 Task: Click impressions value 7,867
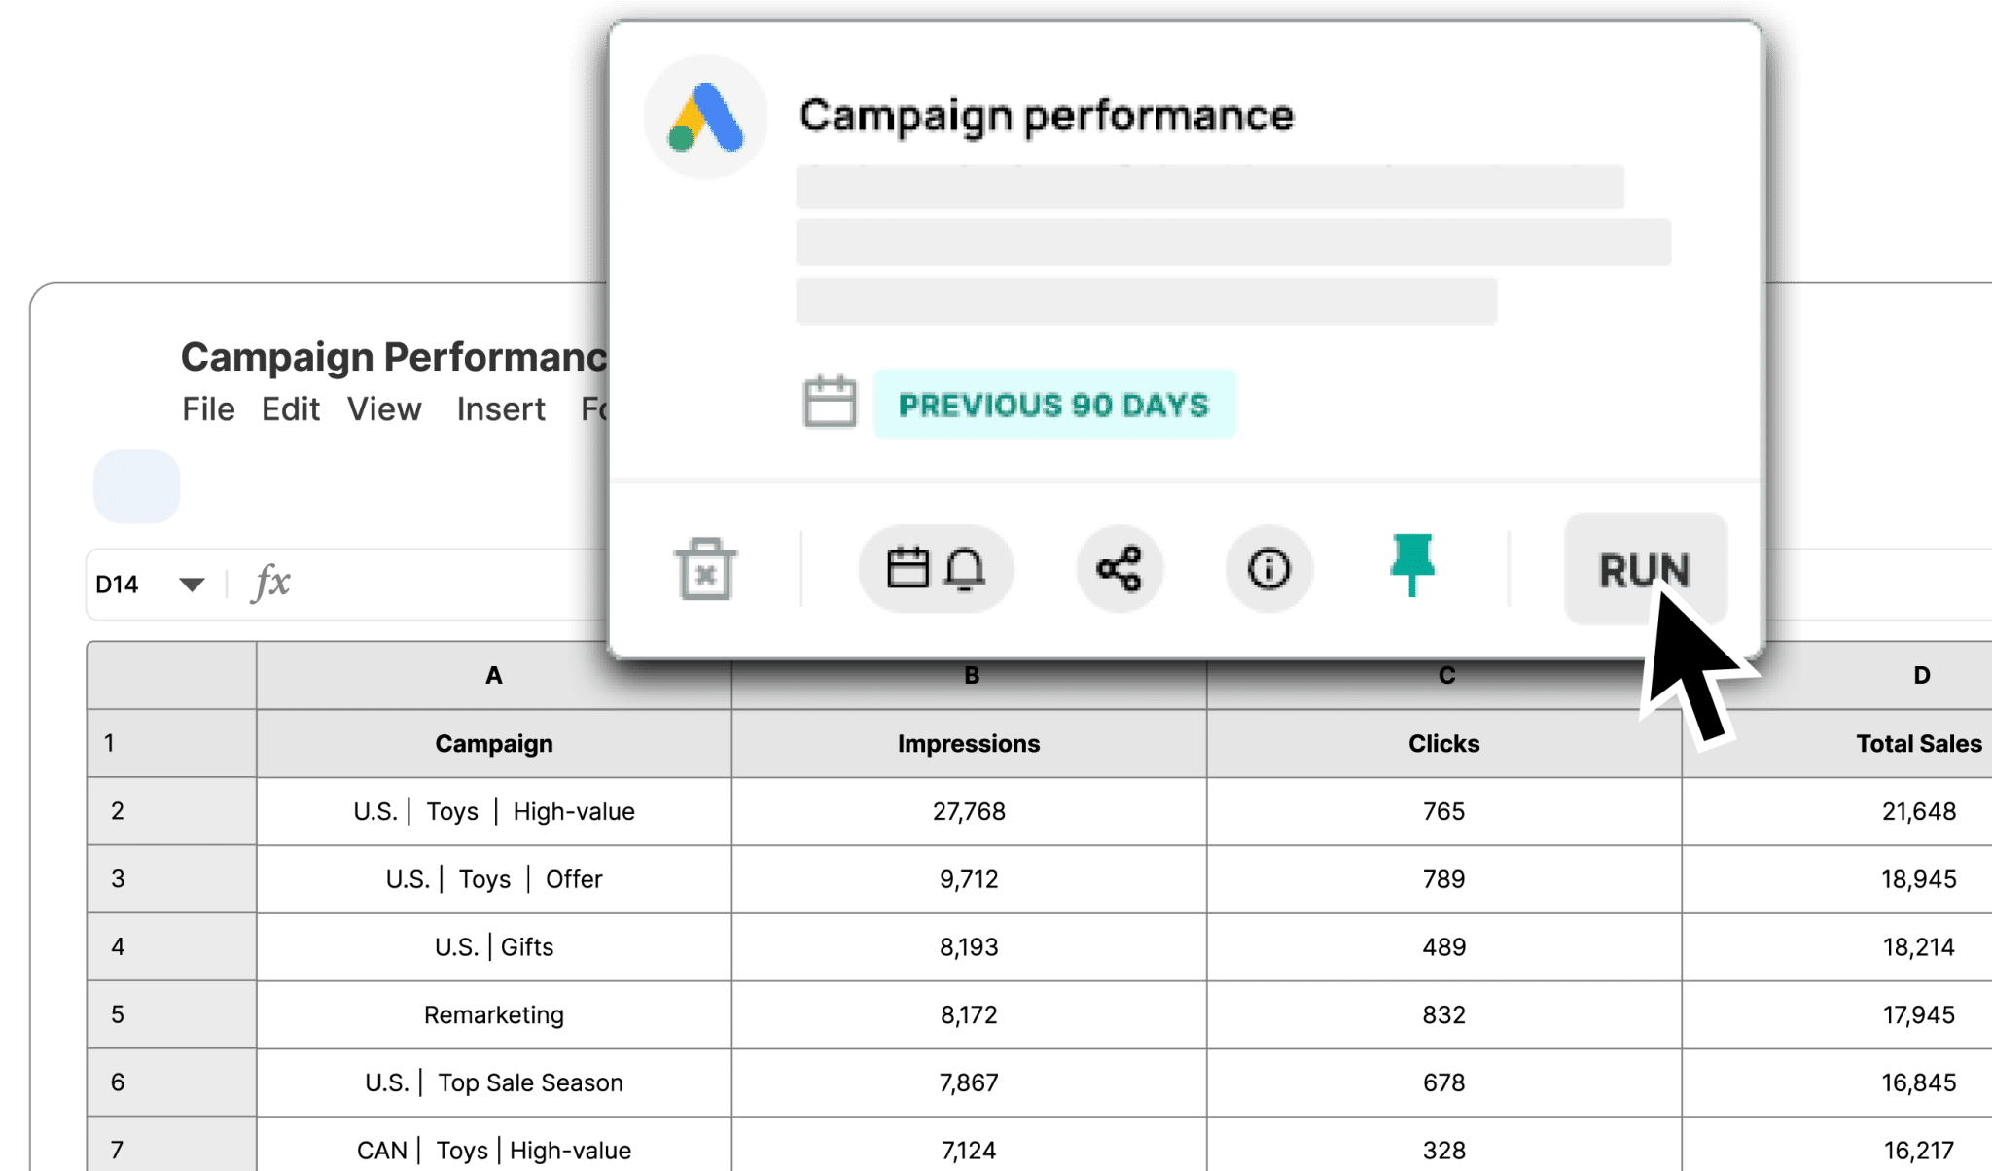coord(970,1082)
